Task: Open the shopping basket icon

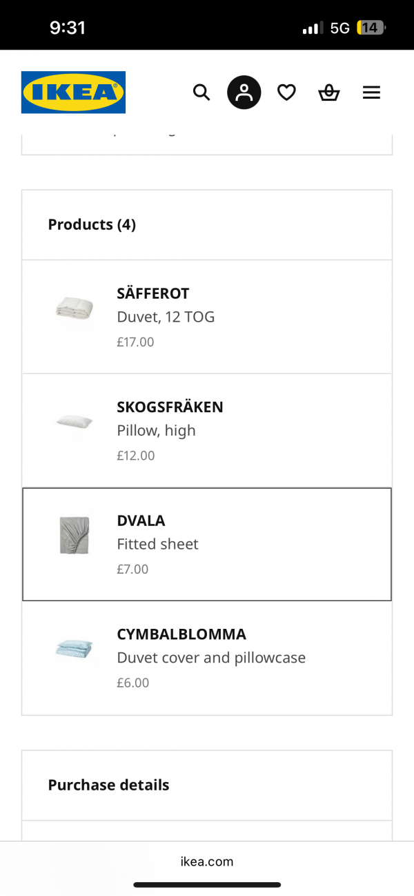Action: tap(329, 92)
